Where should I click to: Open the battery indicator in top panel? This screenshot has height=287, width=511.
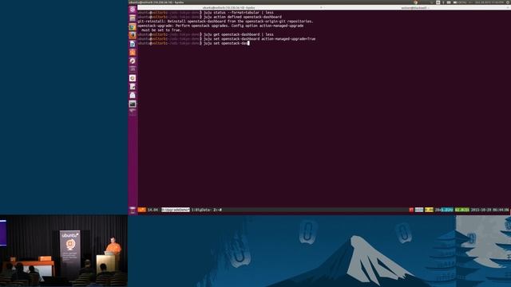point(460,2)
